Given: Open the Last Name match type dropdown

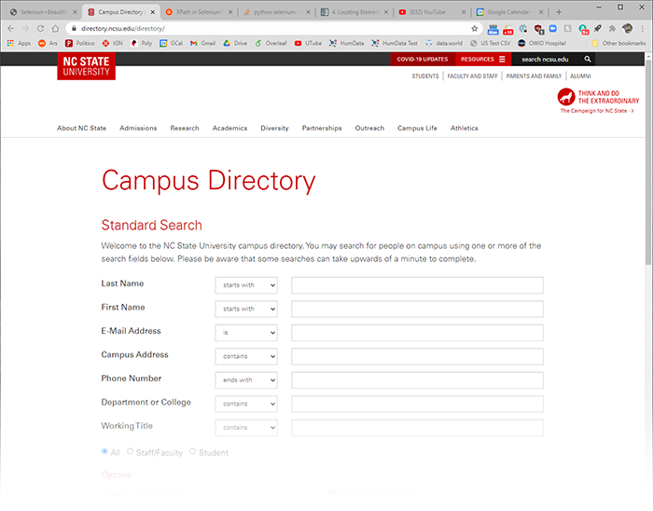Looking at the screenshot, I should click(x=246, y=285).
